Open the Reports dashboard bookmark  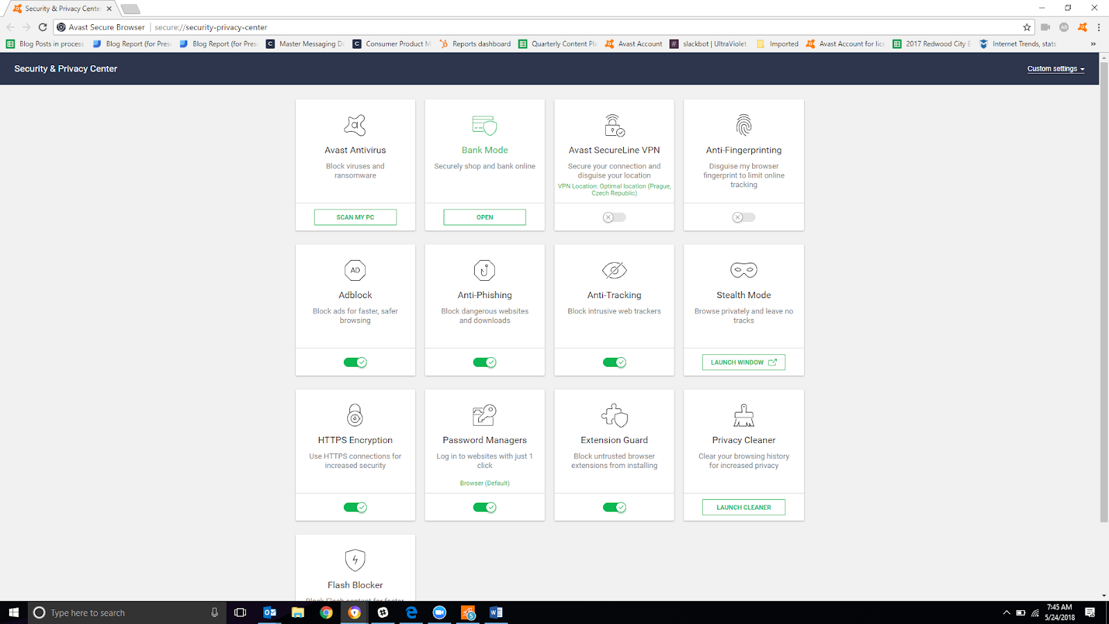point(475,44)
